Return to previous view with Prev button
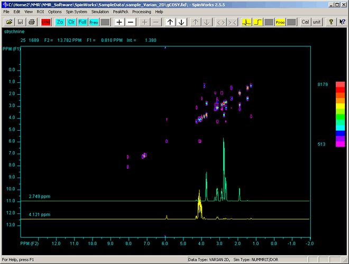 (94, 22)
